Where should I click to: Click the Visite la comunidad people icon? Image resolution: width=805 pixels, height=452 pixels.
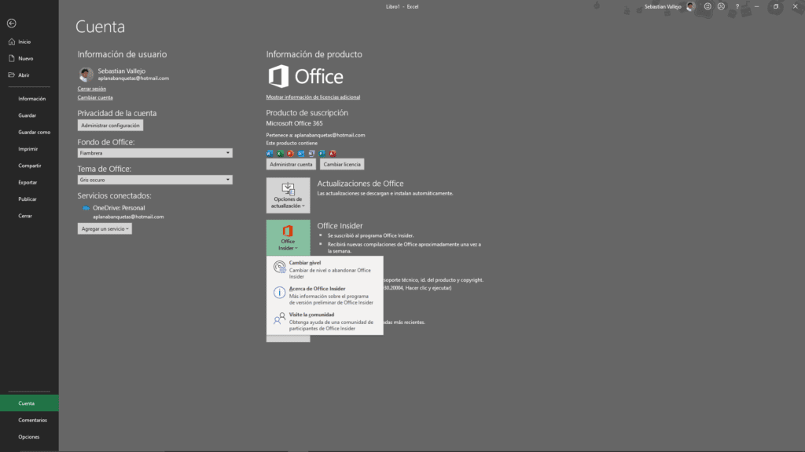click(279, 319)
